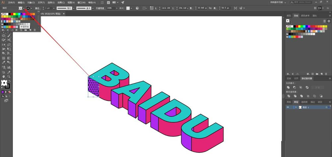Switch to the 渐变 panel tab
The image size is (332, 157).
(320, 102)
